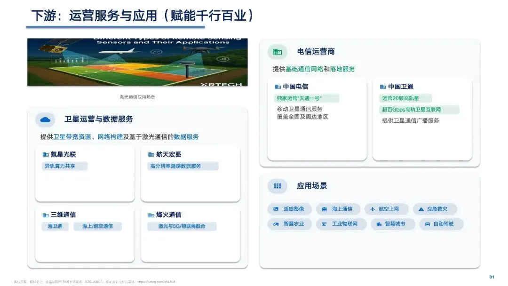Click the heading 卫星运营与数据服务
Screen dimensions: 508x286
click(x=99, y=119)
